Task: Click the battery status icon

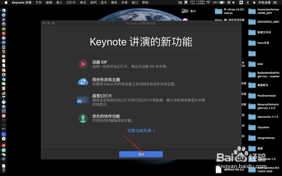Action: pos(222,3)
